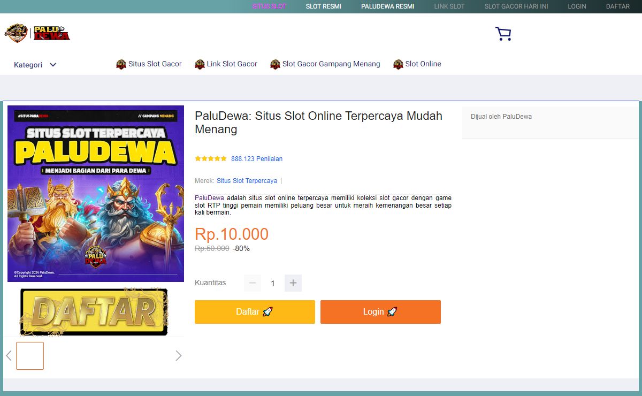Click the Situs Slot Gacor link

click(155, 64)
